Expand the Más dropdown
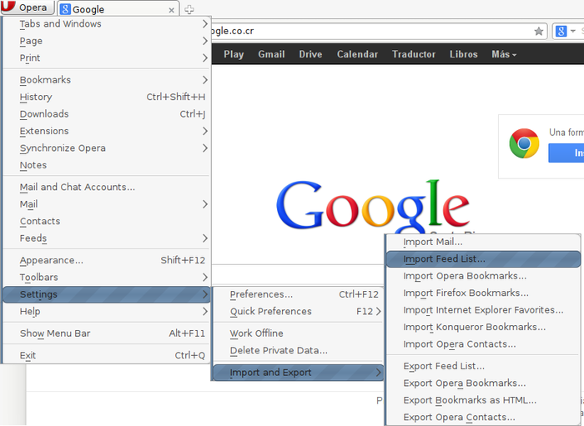 click(x=504, y=54)
